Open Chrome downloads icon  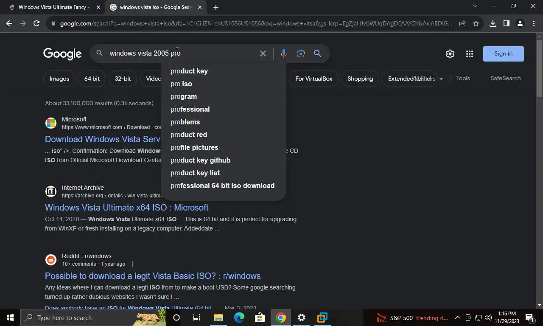tap(493, 23)
